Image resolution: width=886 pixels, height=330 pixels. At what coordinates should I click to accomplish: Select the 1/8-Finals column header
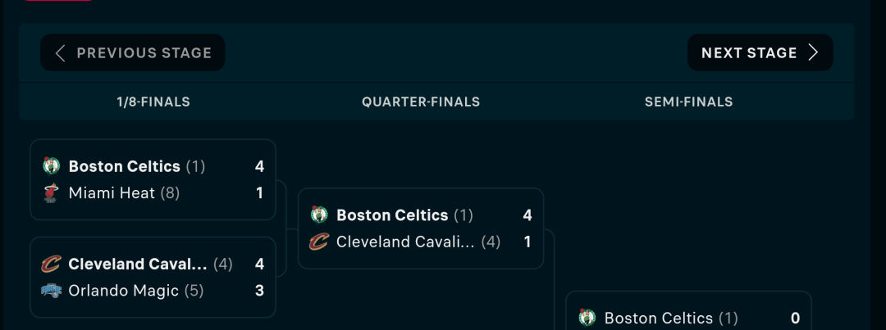[x=153, y=102]
